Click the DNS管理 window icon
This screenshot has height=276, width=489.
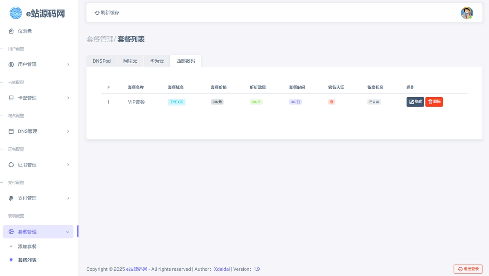(11, 131)
